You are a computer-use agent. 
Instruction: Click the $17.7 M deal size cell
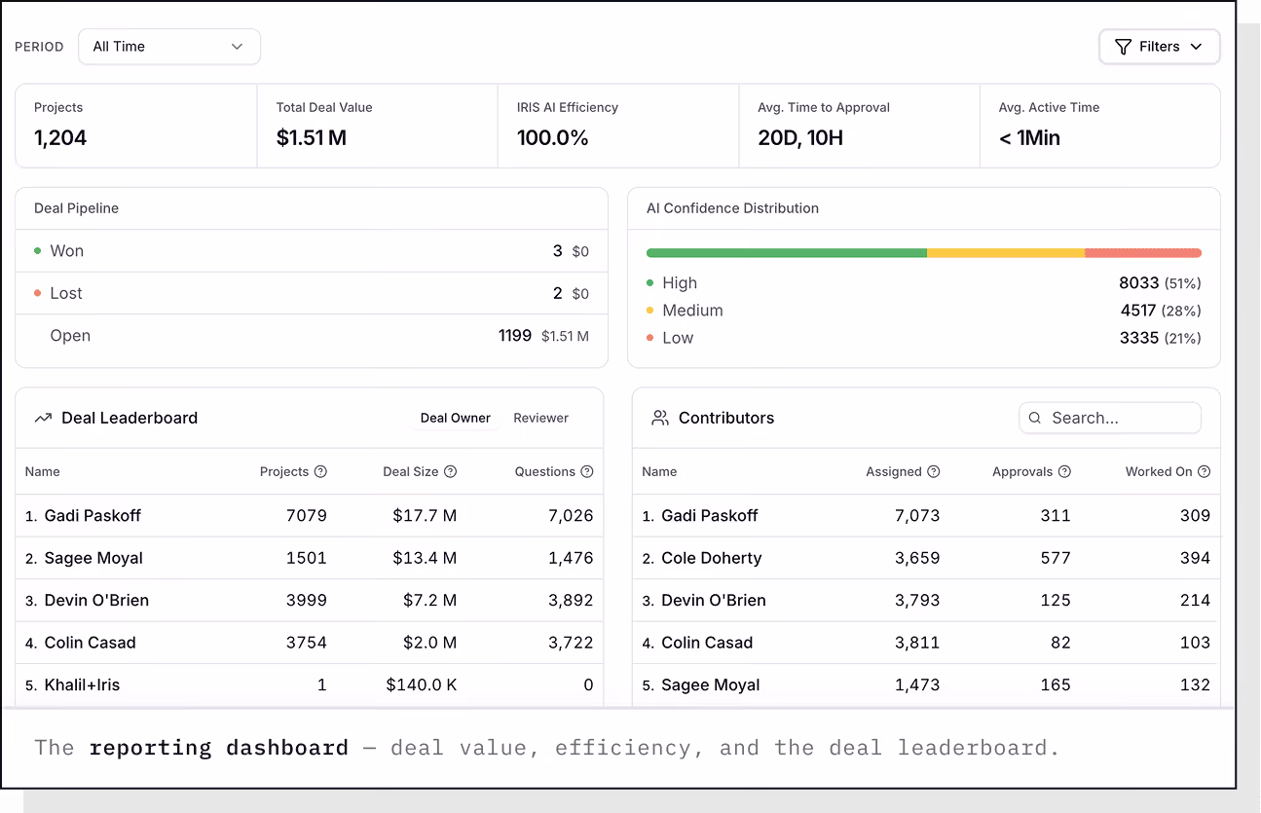click(x=425, y=516)
